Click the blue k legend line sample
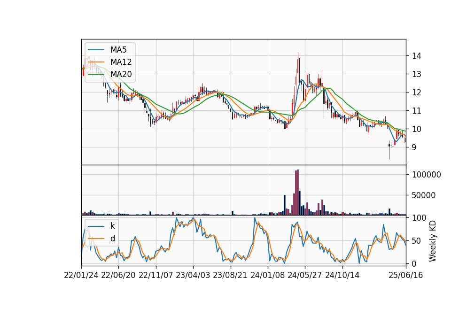 [96, 226]
